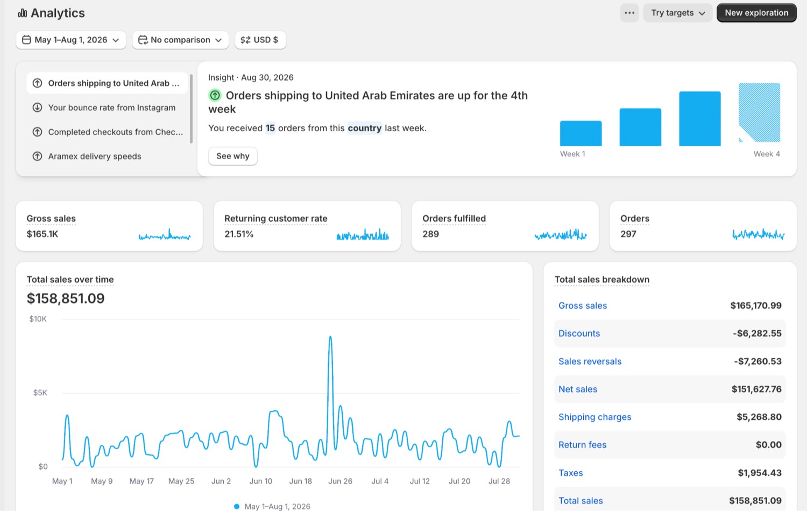The height and width of the screenshot is (511, 807).
Task: Click the highlighted word country in insight
Action: [x=364, y=128]
